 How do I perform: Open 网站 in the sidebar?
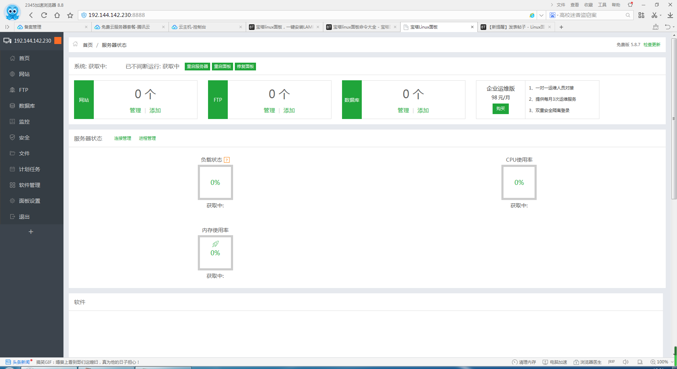[x=32, y=74]
